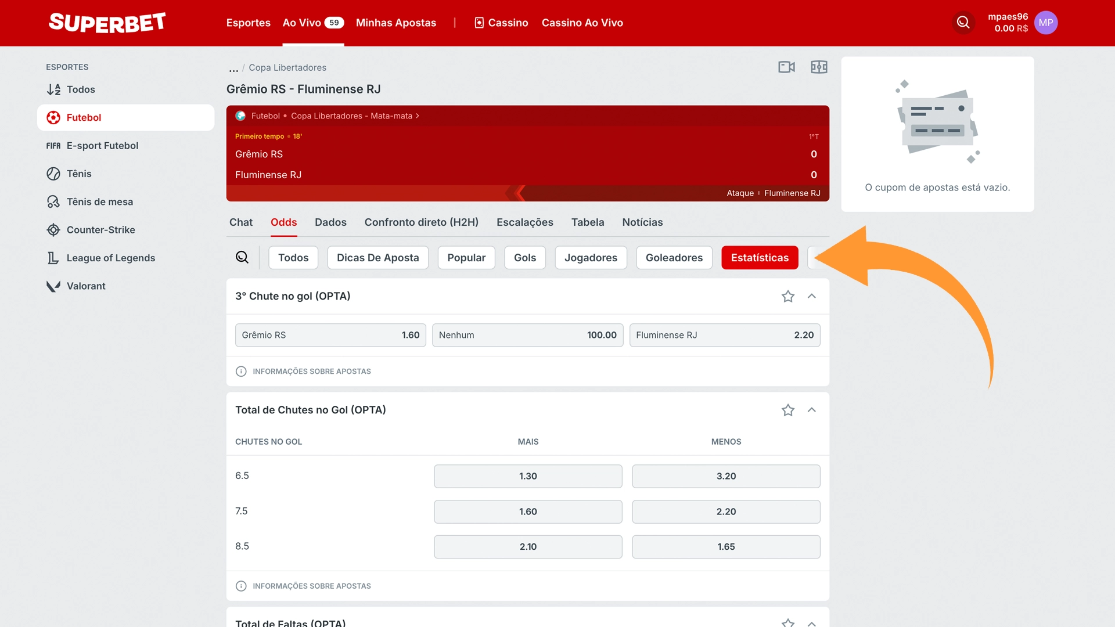Click the casino card icon
The height and width of the screenshot is (627, 1115).
[x=479, y=23]
